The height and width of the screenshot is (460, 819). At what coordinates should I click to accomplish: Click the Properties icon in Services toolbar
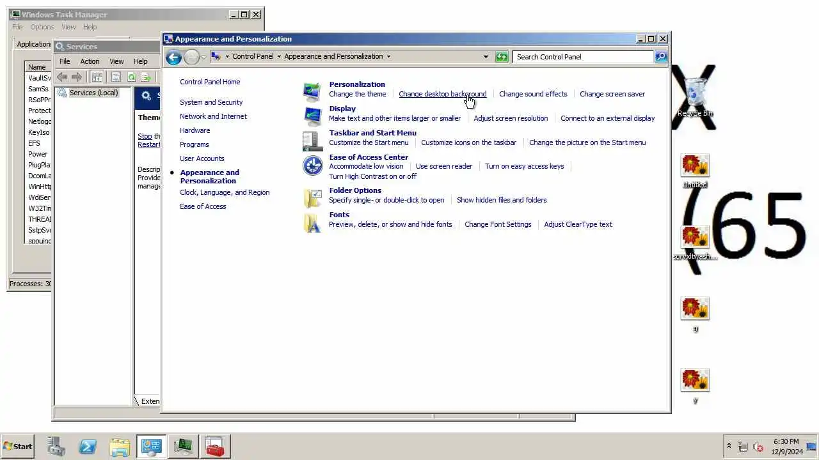click(116, 77)
